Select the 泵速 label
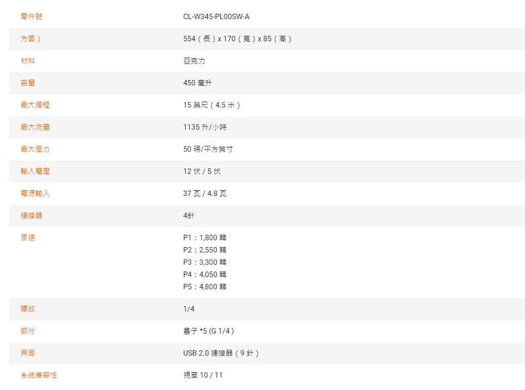This screenshot has width=525, height=390. point(28,237)
